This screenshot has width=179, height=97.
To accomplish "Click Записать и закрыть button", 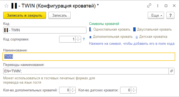I will [25, 15].
